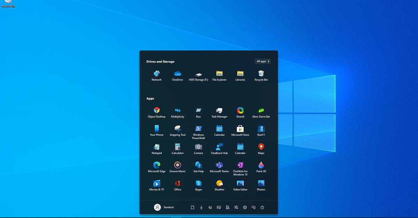Screen dimensions: 418x218
Task: Open the Music folder shortcut
Action: [210, 207]
